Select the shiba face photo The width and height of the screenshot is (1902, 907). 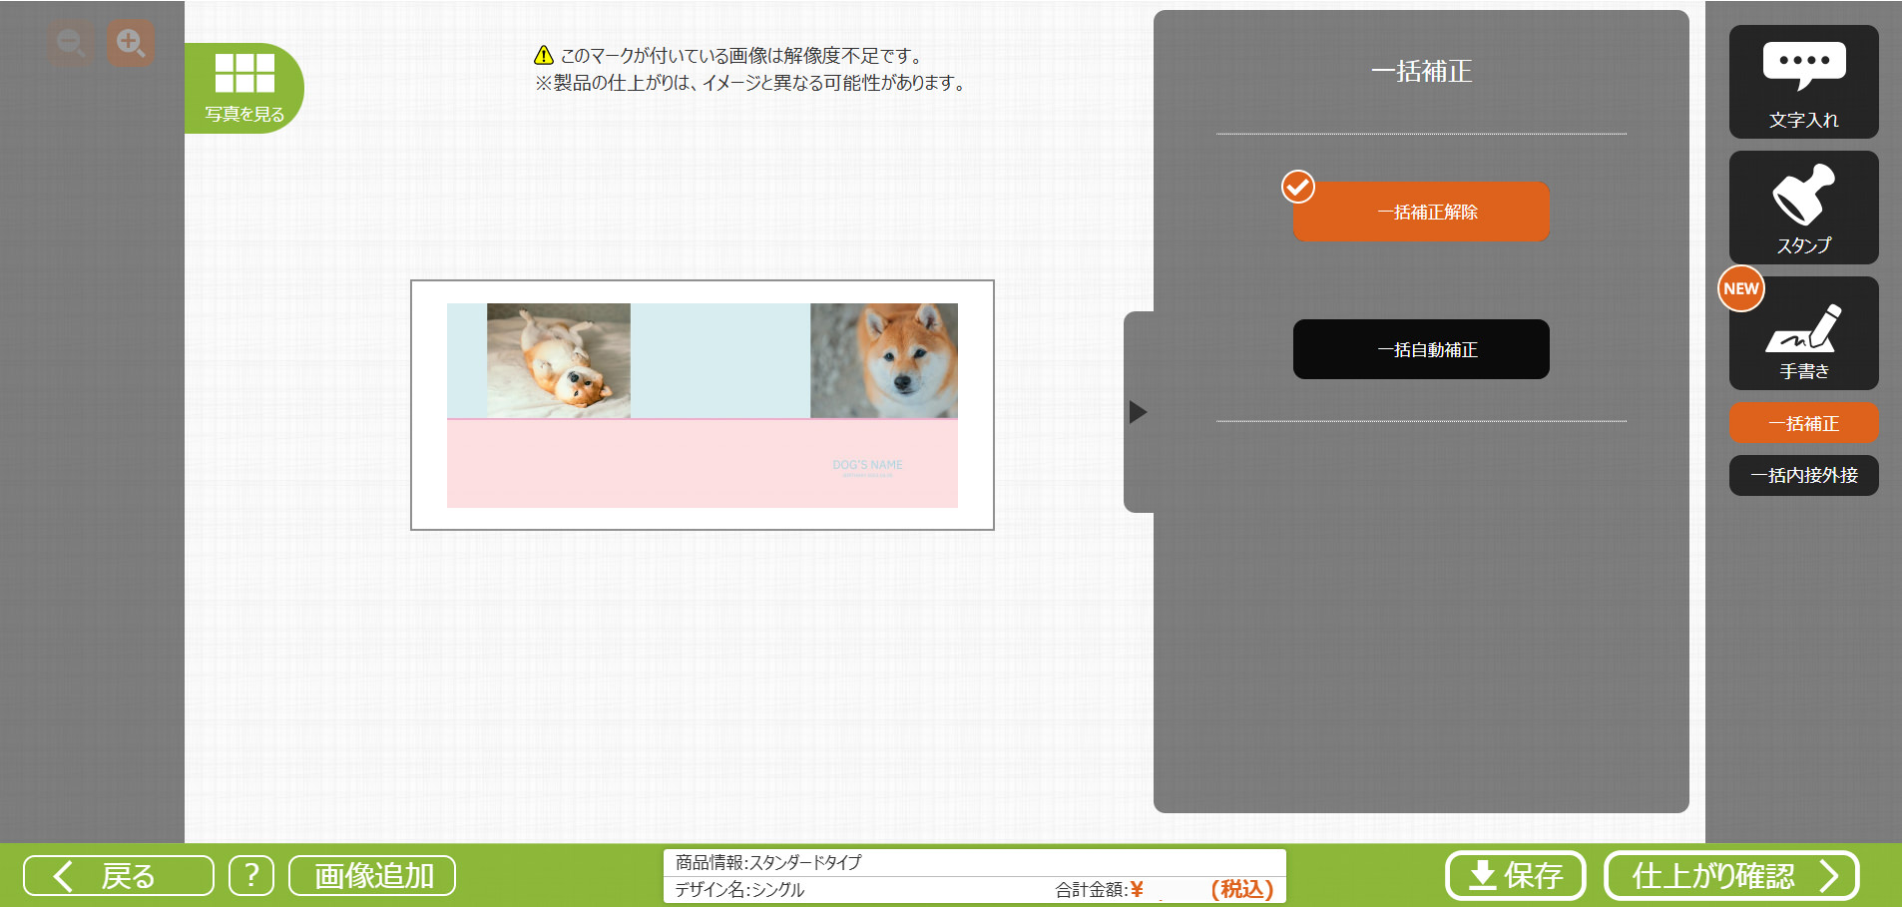884,360
